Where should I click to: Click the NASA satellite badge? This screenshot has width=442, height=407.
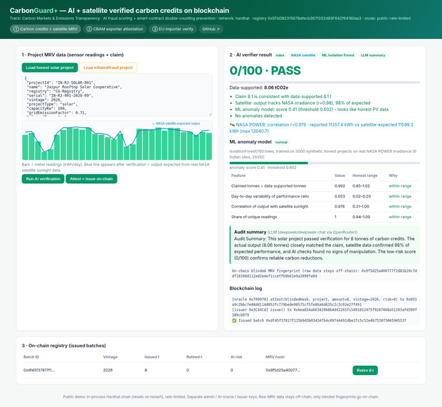click(303, 55)
